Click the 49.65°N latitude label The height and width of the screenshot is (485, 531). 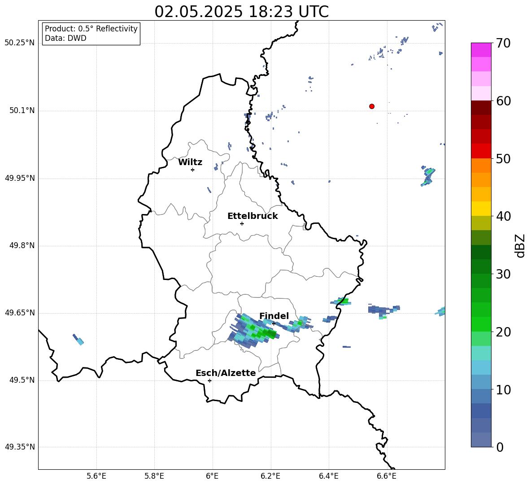click(20, 313)
